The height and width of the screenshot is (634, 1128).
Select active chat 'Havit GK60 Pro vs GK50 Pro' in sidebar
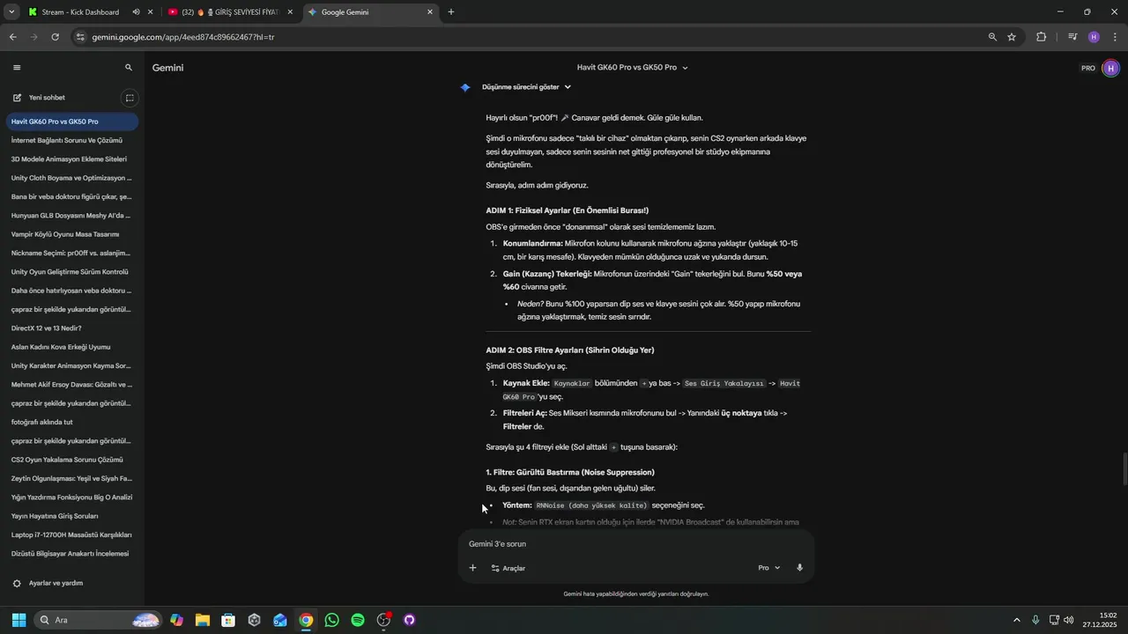point(72,122)
